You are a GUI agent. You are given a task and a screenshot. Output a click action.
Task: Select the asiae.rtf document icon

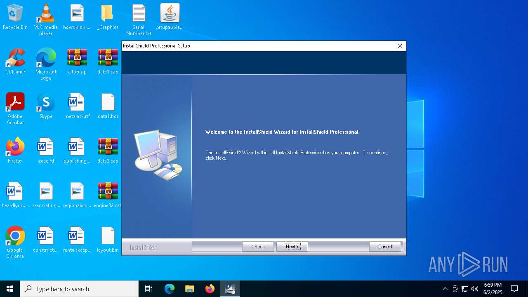click(46, 151)
